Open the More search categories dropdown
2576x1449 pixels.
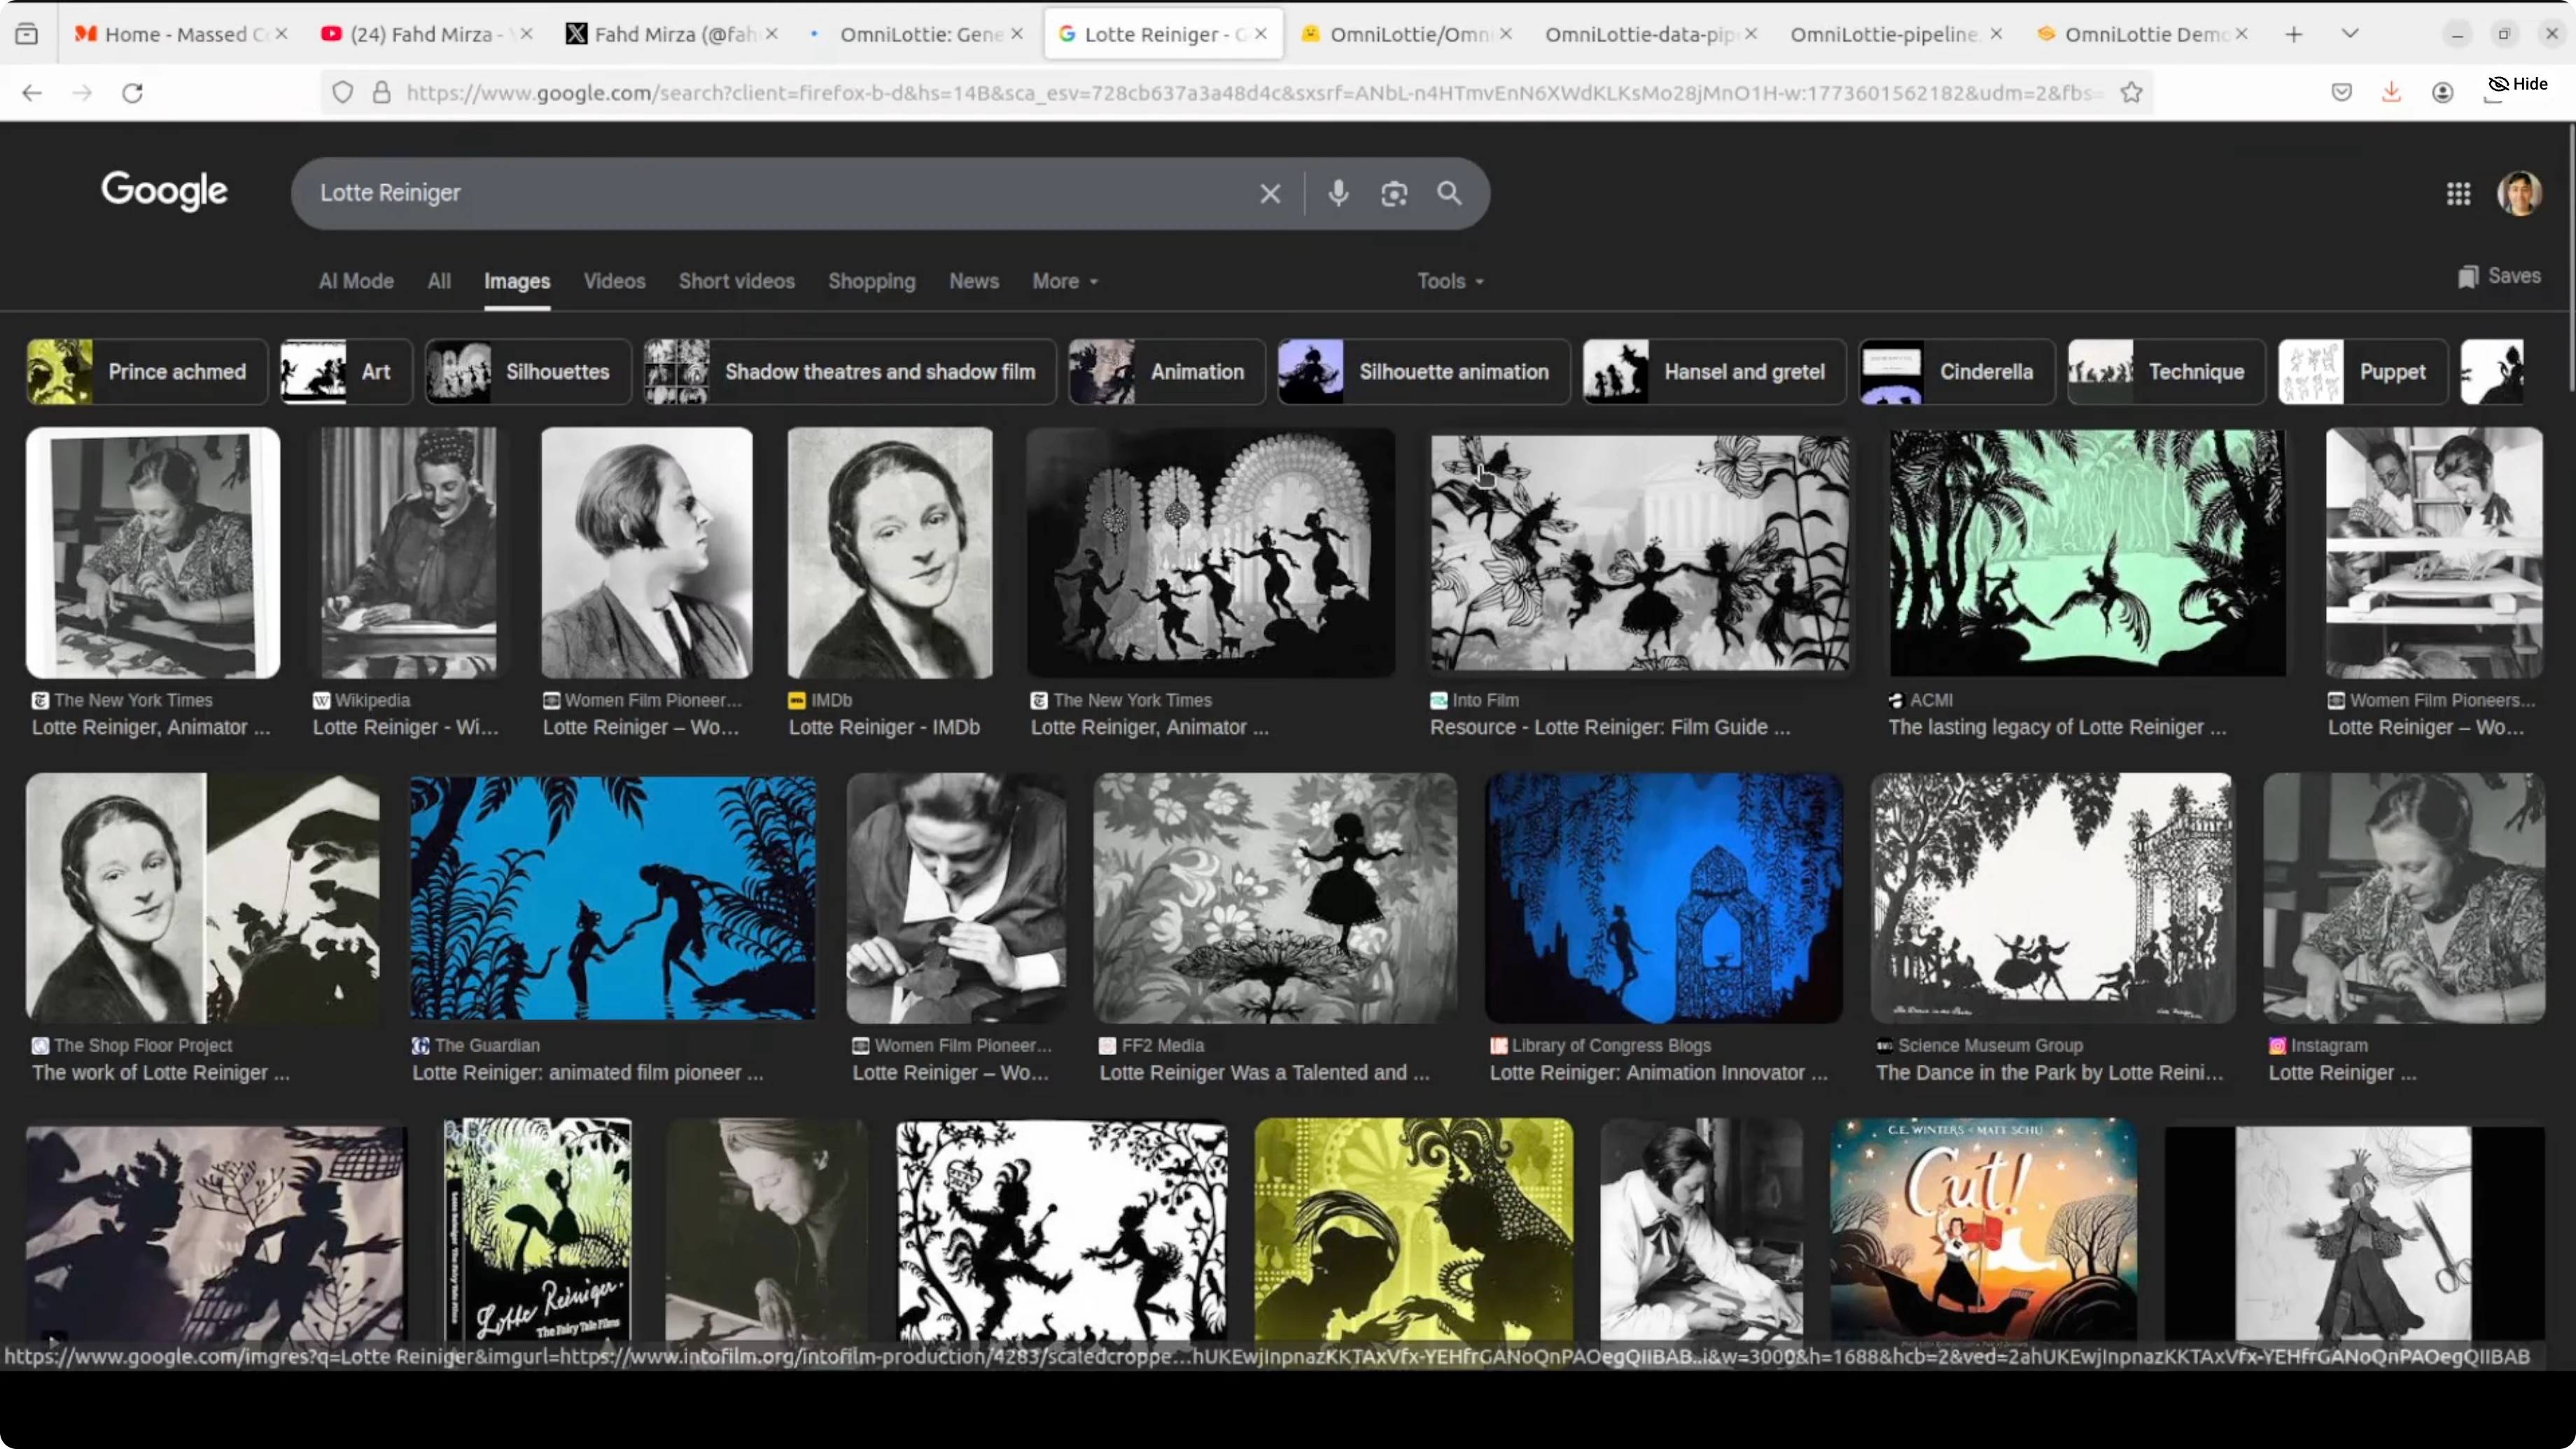(1063, 281)
